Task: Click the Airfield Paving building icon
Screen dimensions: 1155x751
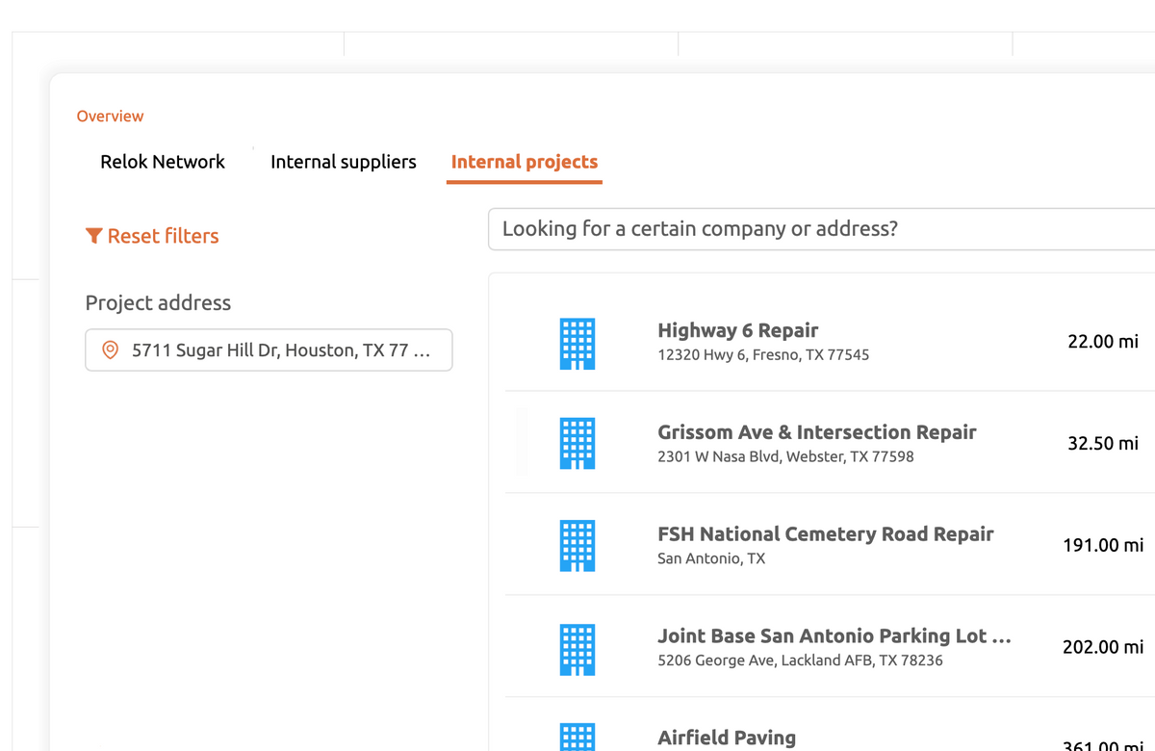Action: [577, 737]
